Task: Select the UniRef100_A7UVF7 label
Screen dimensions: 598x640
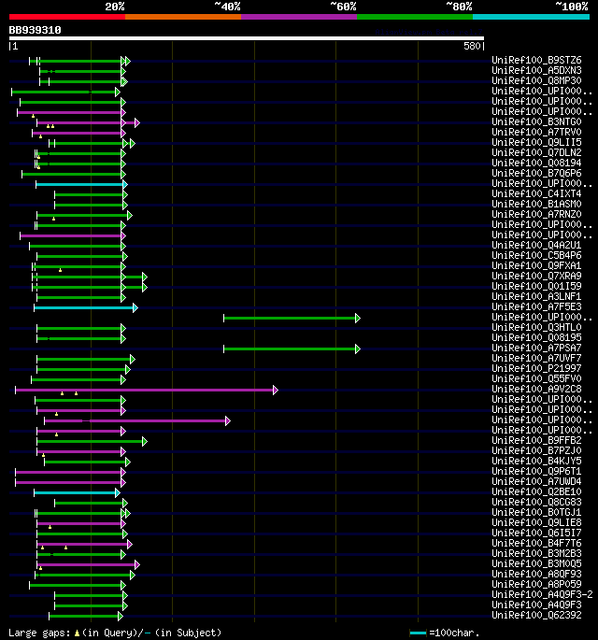Action: tap(536, 359)
